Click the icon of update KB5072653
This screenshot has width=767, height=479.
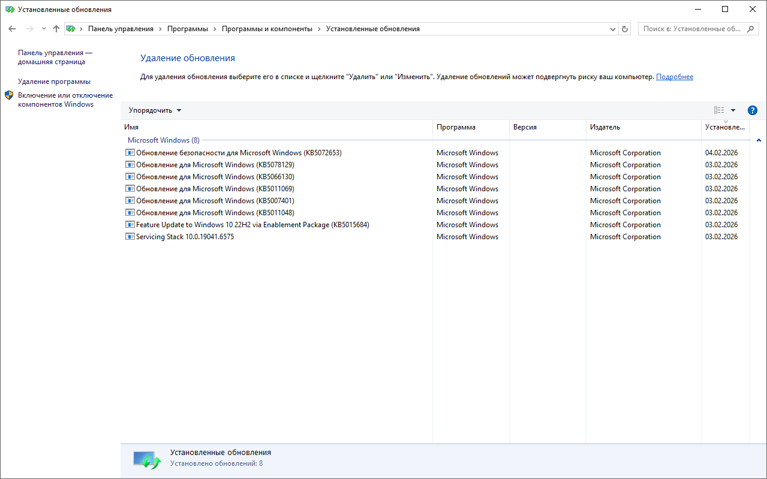click(130, 153)
